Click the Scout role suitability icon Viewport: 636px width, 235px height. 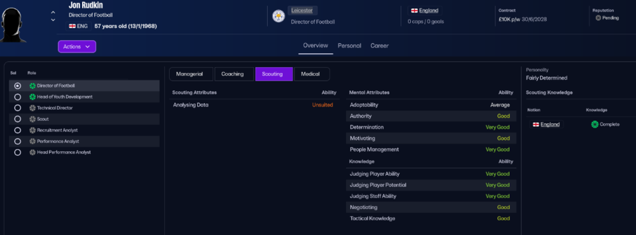pos(32,119)
